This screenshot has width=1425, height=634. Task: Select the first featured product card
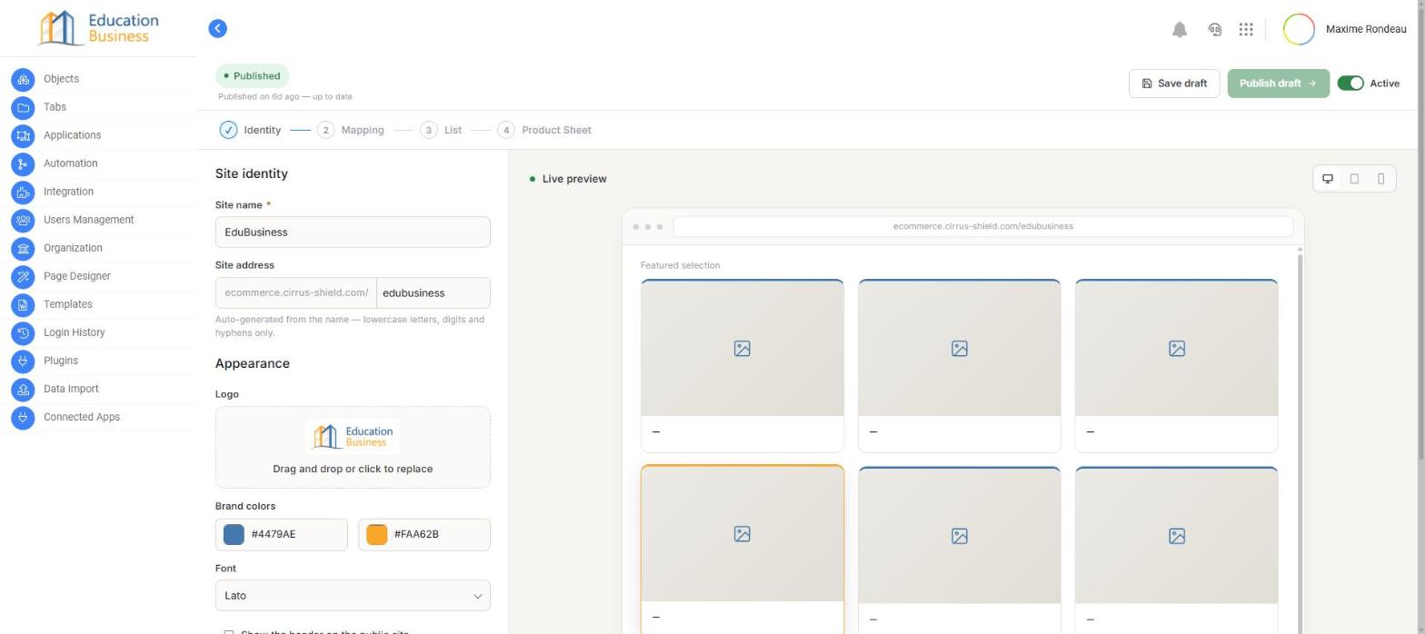tap(742, 365)
